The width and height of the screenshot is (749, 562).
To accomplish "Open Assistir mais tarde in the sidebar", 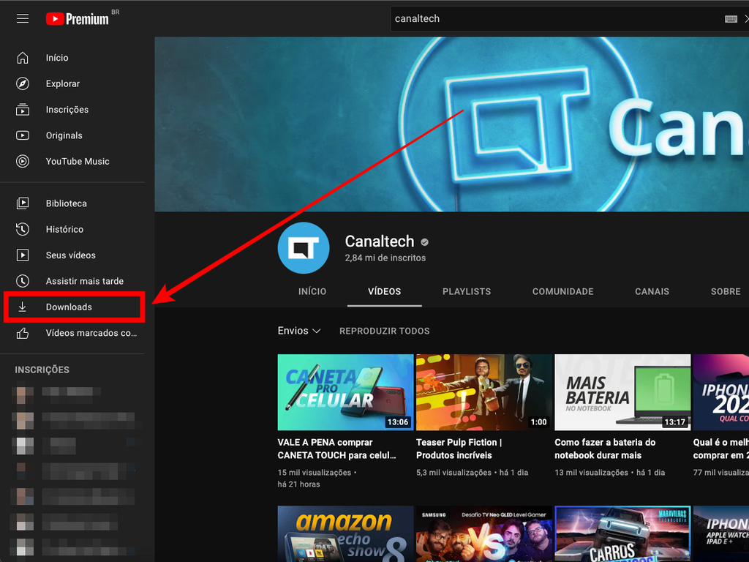I will click(x=72, y=281).
